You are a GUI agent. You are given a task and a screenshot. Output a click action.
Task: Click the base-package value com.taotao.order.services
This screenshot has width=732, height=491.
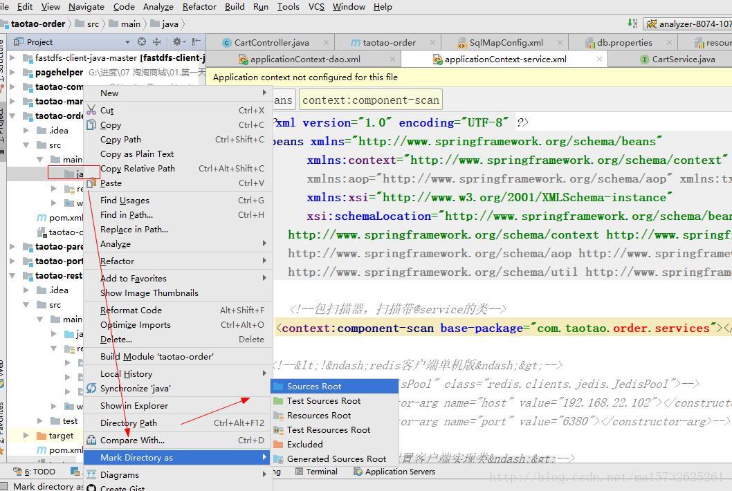point(623,328)
